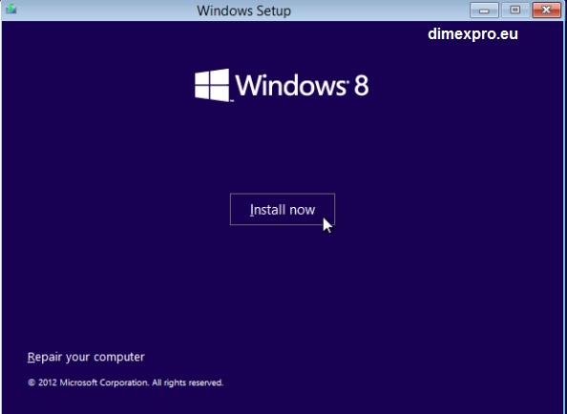Viewport: 567px width, 414px height.
Task: Maximize the Windows Setup window
Action: point(515,10)
